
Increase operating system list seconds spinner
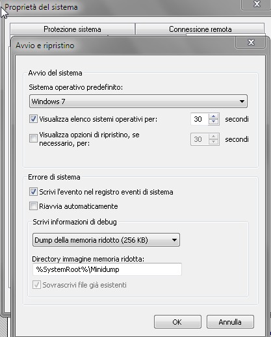point(214,116)
